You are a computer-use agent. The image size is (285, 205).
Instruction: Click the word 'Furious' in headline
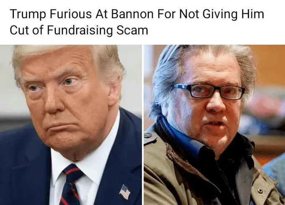point(70,14)
